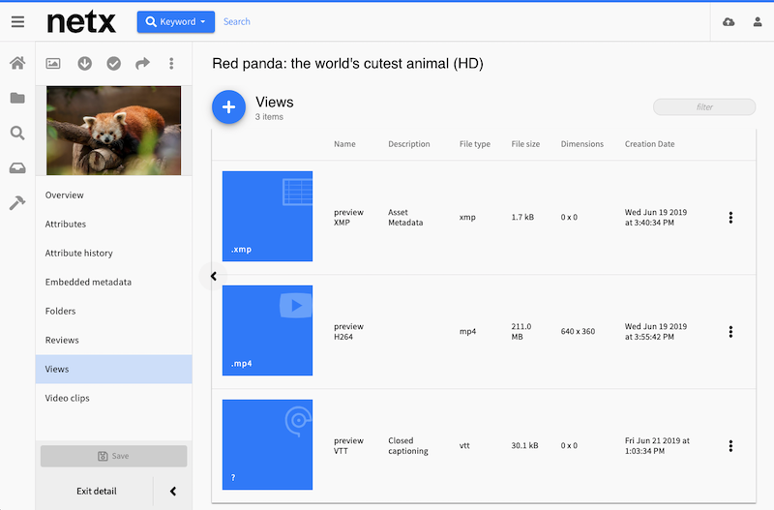The width and height of the screenshot is (774, 510).
Task: Go to Home in the sidebar
Action: pos(17,63)
